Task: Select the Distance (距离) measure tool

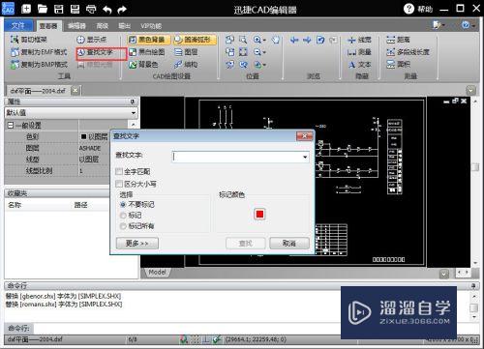Action: [398, 40]
